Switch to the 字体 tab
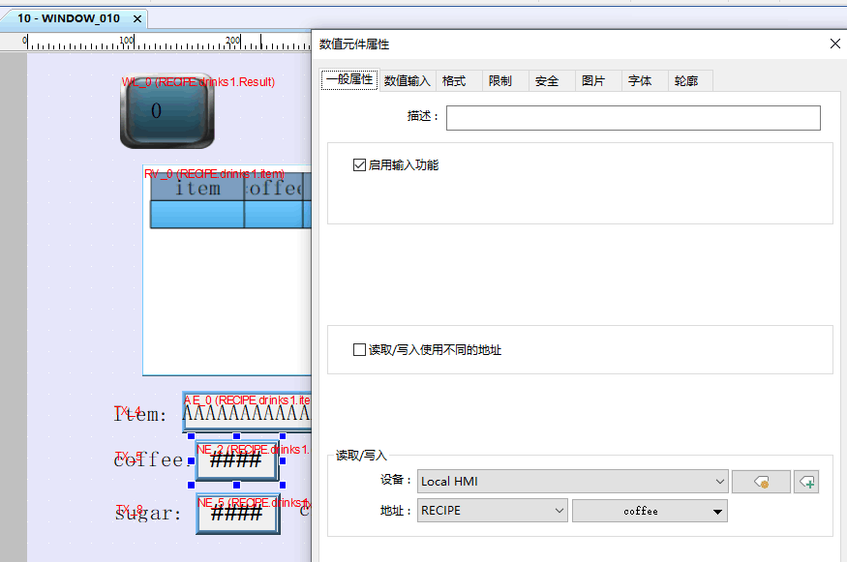Screen dimensions: 847x562 (x=640, y=81)
